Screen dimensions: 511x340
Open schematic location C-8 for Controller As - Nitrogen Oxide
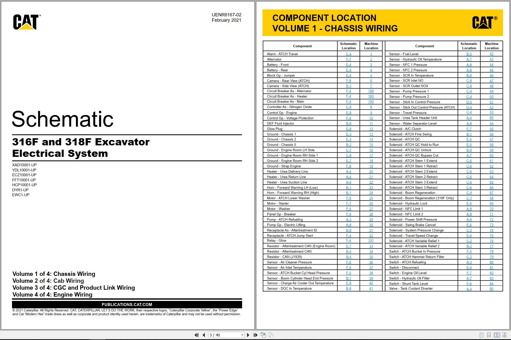(x=349, y=107)
